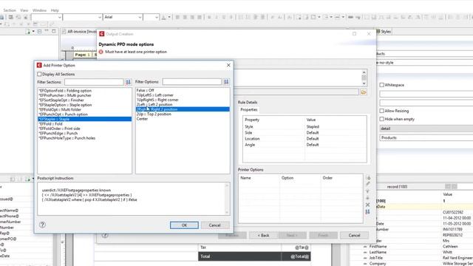
Task: Click the AR-invoice document tab icon
Action: click(64, 31)
